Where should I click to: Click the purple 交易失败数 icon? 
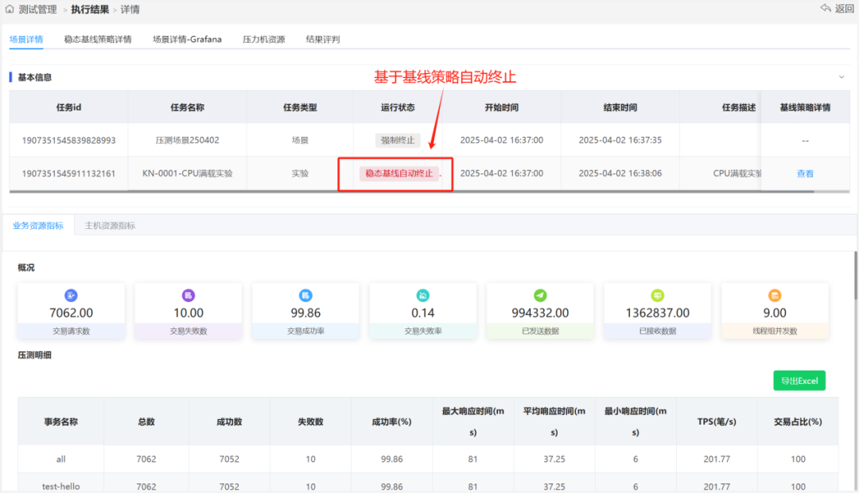pyautogui.click(x=189, y=296)
